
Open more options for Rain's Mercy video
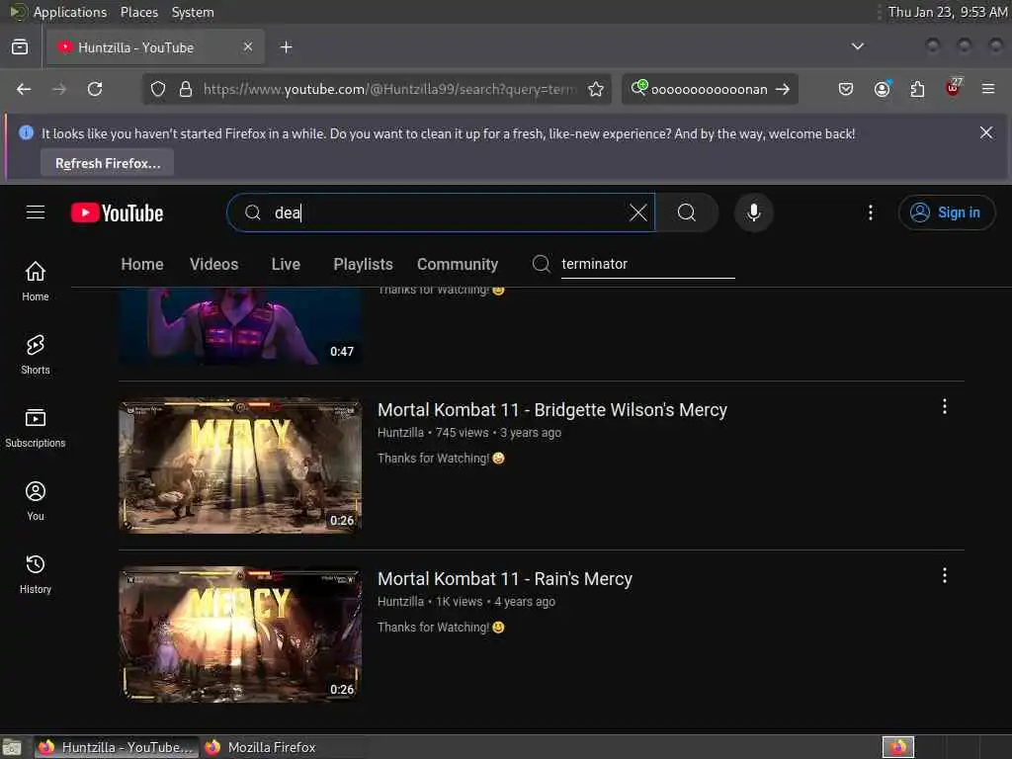[944, 576]
